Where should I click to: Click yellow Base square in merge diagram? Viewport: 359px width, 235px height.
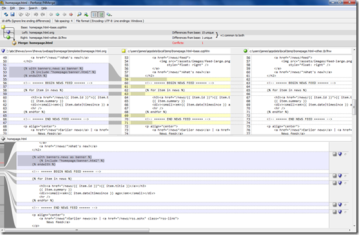tap(3, 27)
